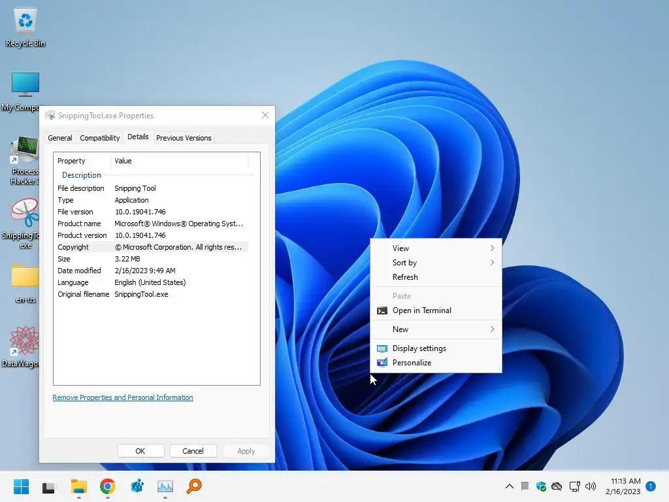
Task: Open the orange magnifier app in taskbar
Action: click(193, 486)
